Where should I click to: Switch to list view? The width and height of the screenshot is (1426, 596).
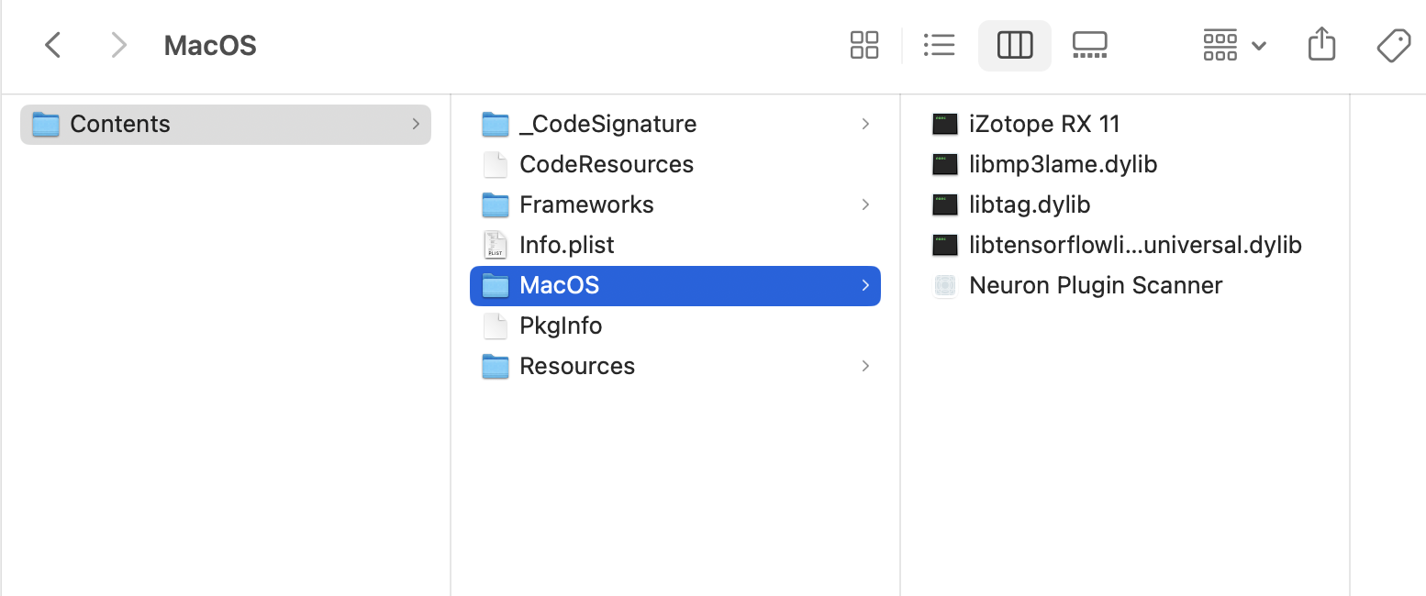coord(939,45)
